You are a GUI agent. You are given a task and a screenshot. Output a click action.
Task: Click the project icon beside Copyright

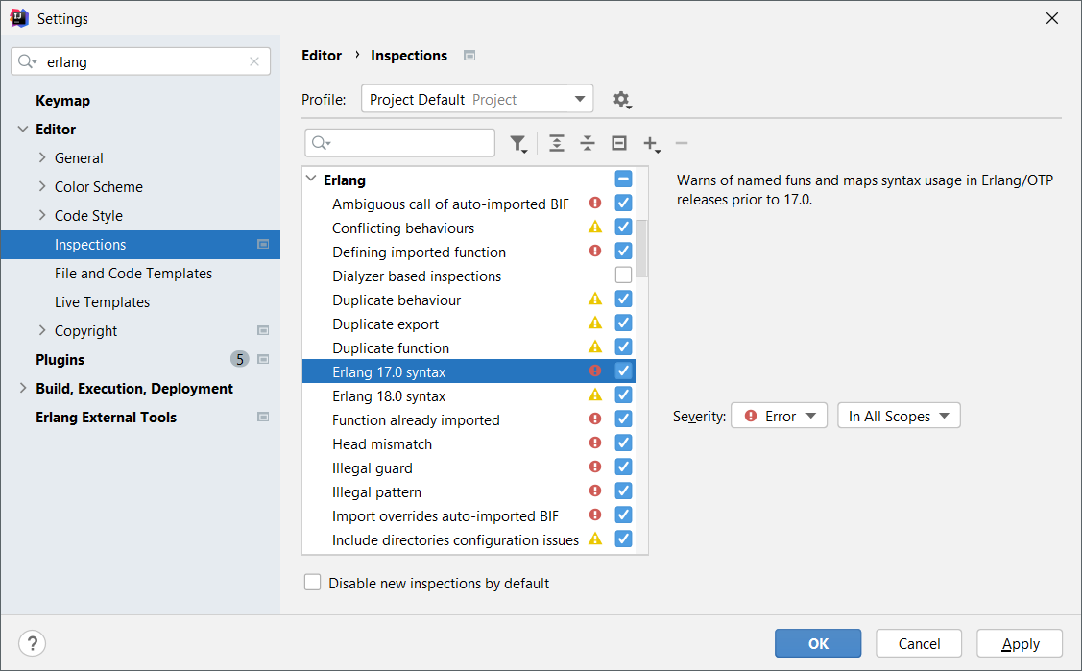click(263, 330)
